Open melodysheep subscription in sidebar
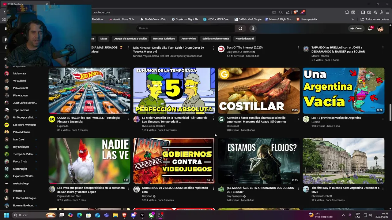The height and width of the screenshot is (220, 392). pos(21,183)
